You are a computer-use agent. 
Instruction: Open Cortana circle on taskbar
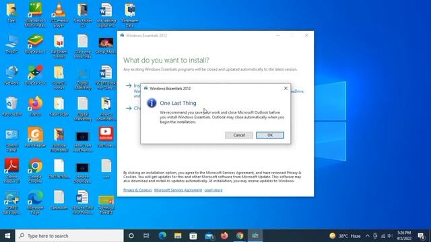[x=131, y=236]
